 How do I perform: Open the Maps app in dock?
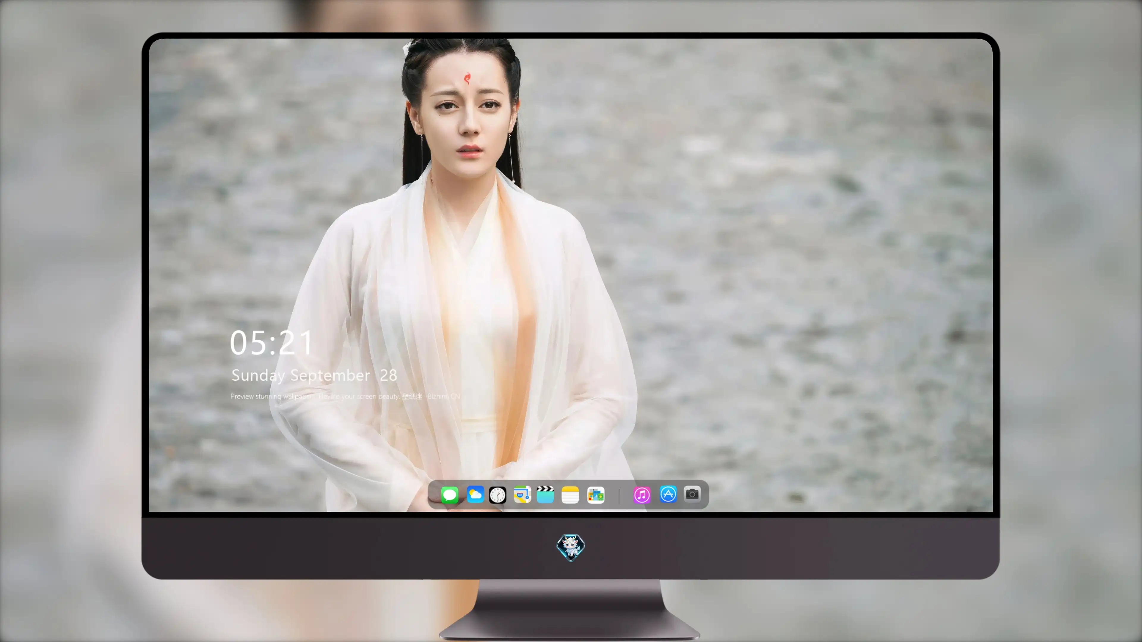522,495
